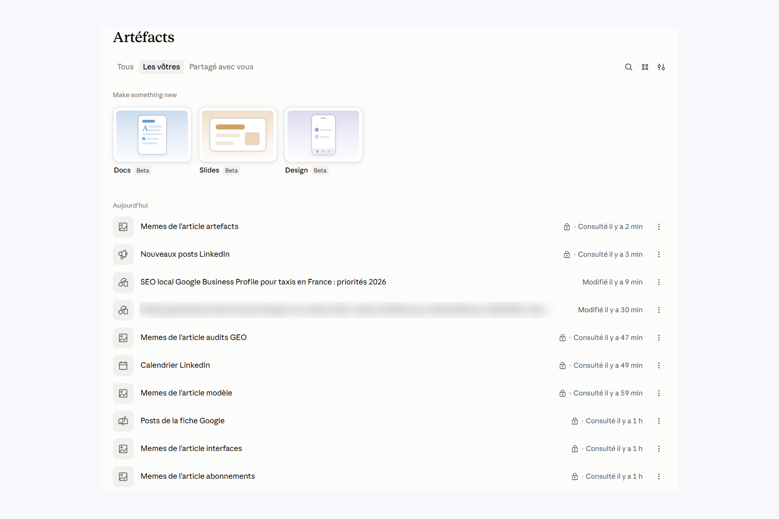Open SEO local Google Business Profile artifact
The width and height of the screenshot is (779, 519).
(263, 282)
